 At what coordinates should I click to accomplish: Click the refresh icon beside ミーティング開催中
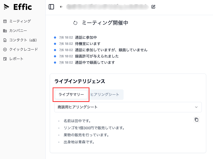click(75, 23)
